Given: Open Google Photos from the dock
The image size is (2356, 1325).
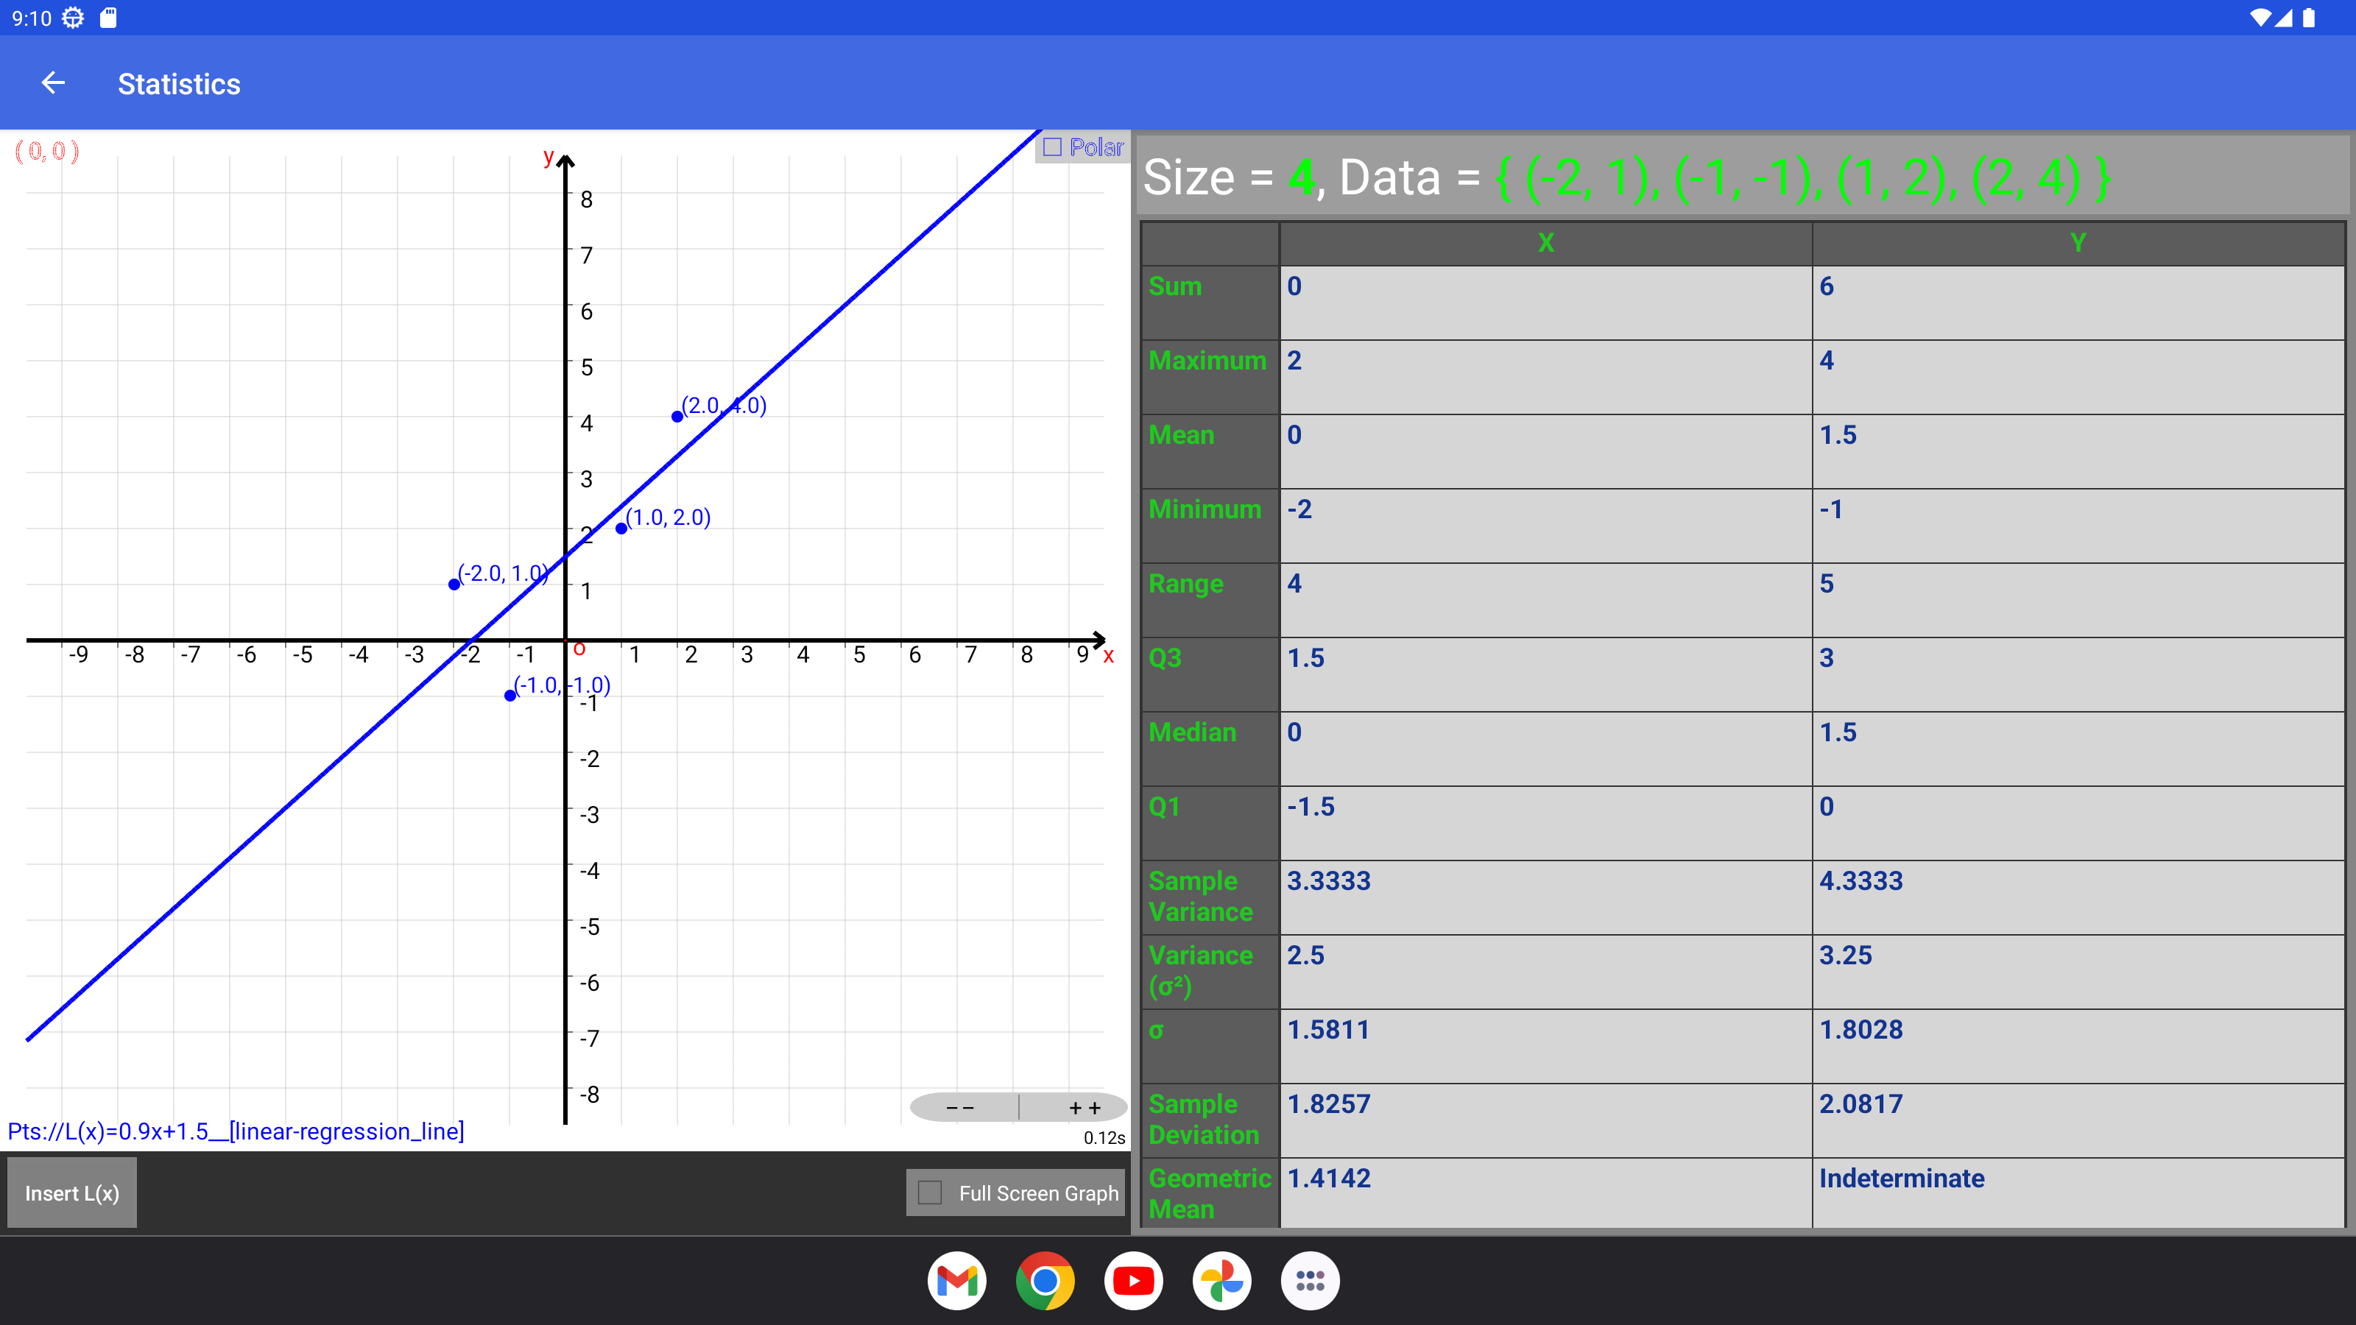Looking at the screenshot, I should click(x=1222, y=1280).
